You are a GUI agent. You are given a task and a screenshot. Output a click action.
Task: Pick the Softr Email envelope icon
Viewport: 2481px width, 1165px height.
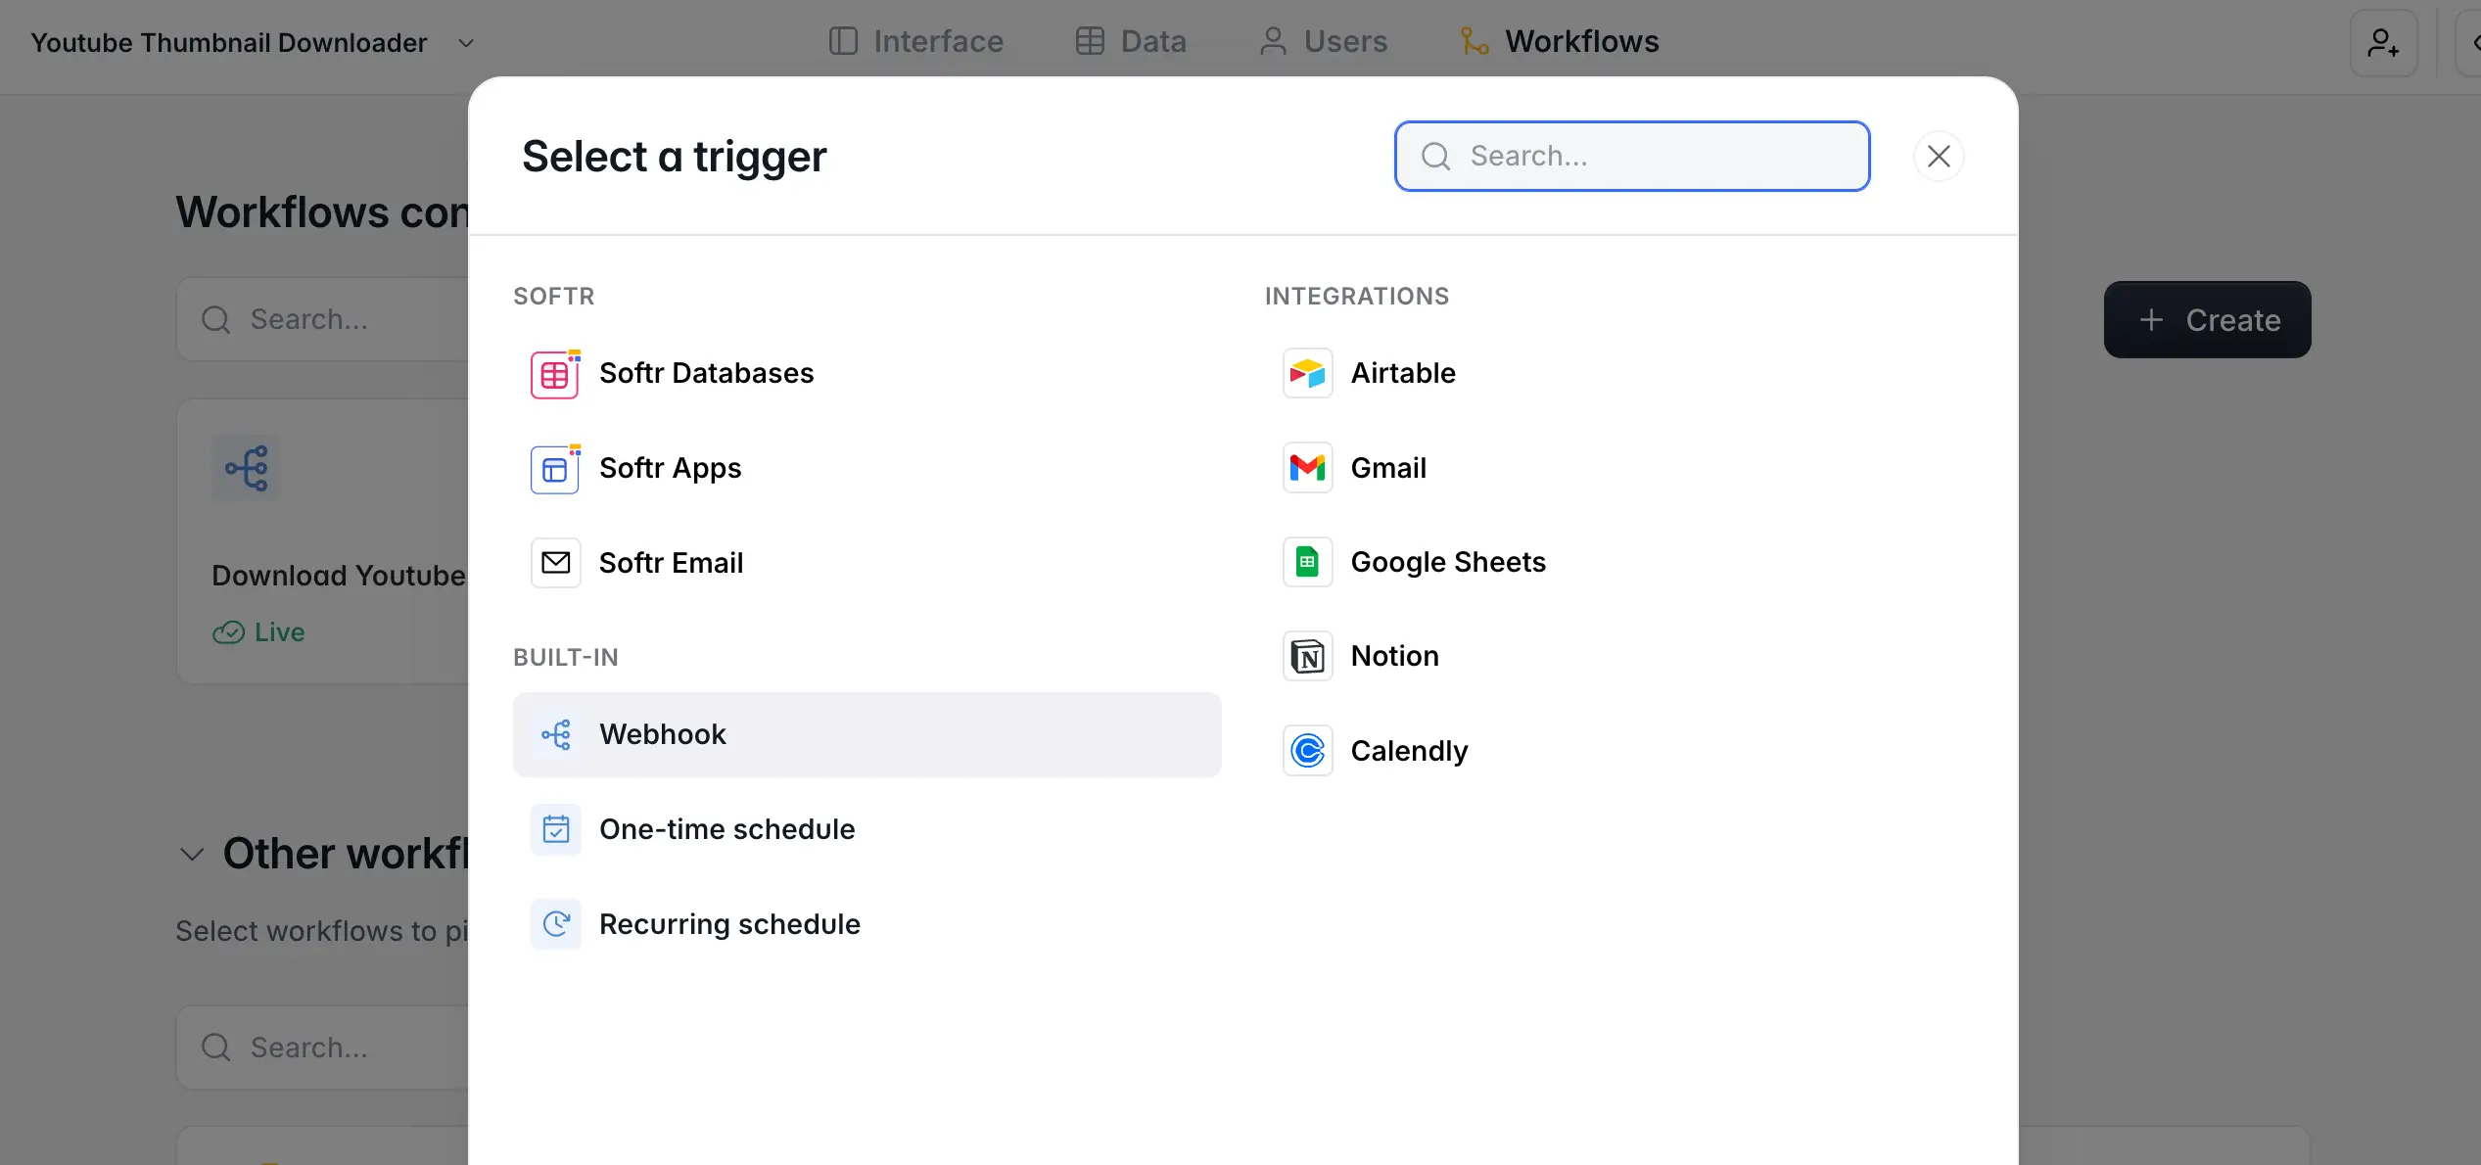pos(555,563)
